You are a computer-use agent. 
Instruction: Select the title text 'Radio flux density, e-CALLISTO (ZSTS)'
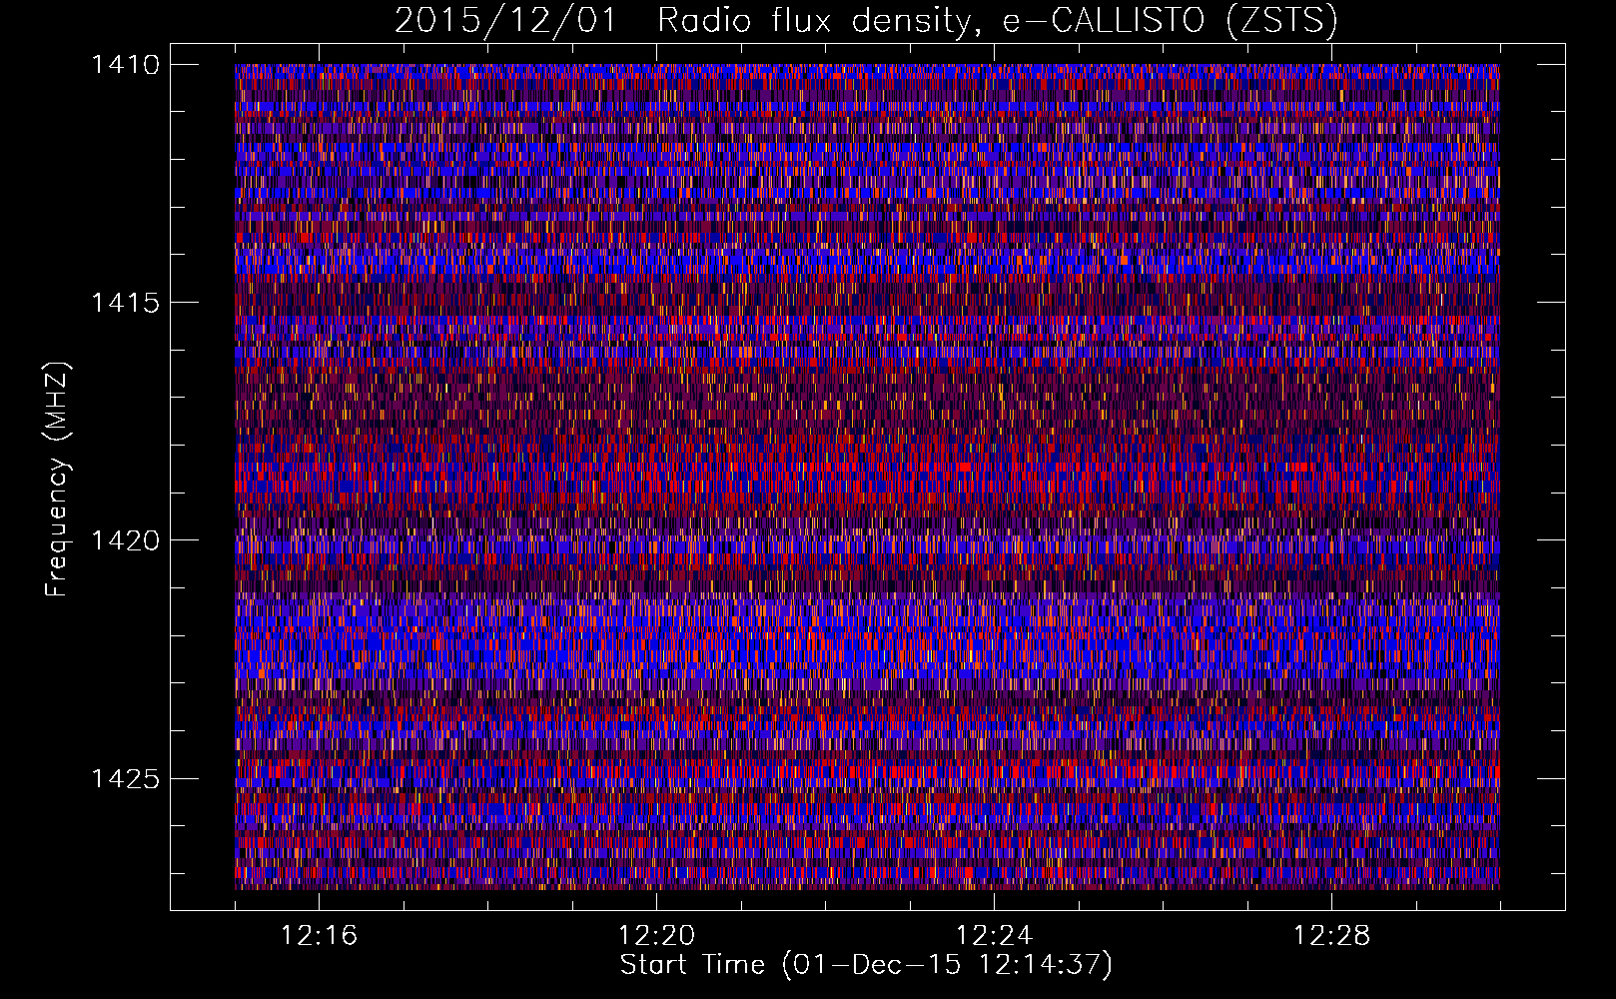click(x=998, y=21)
